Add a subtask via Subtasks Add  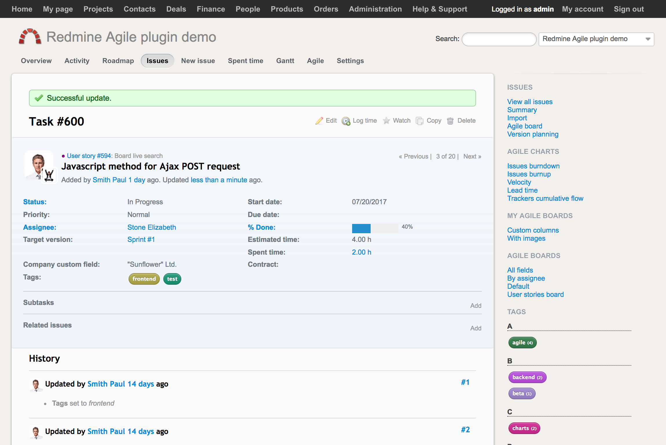pos(475,306)
